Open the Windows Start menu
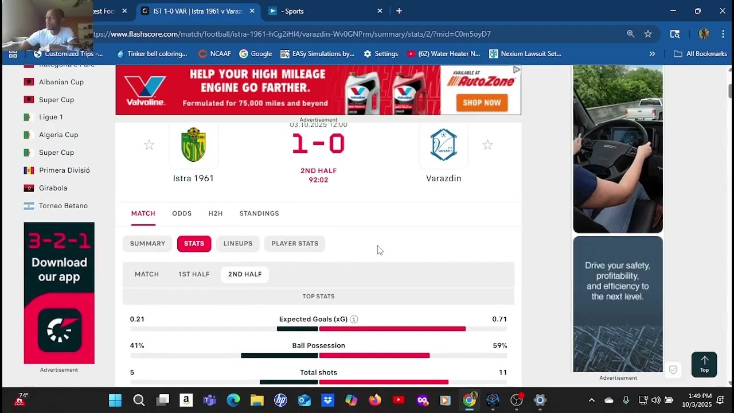 115,400
